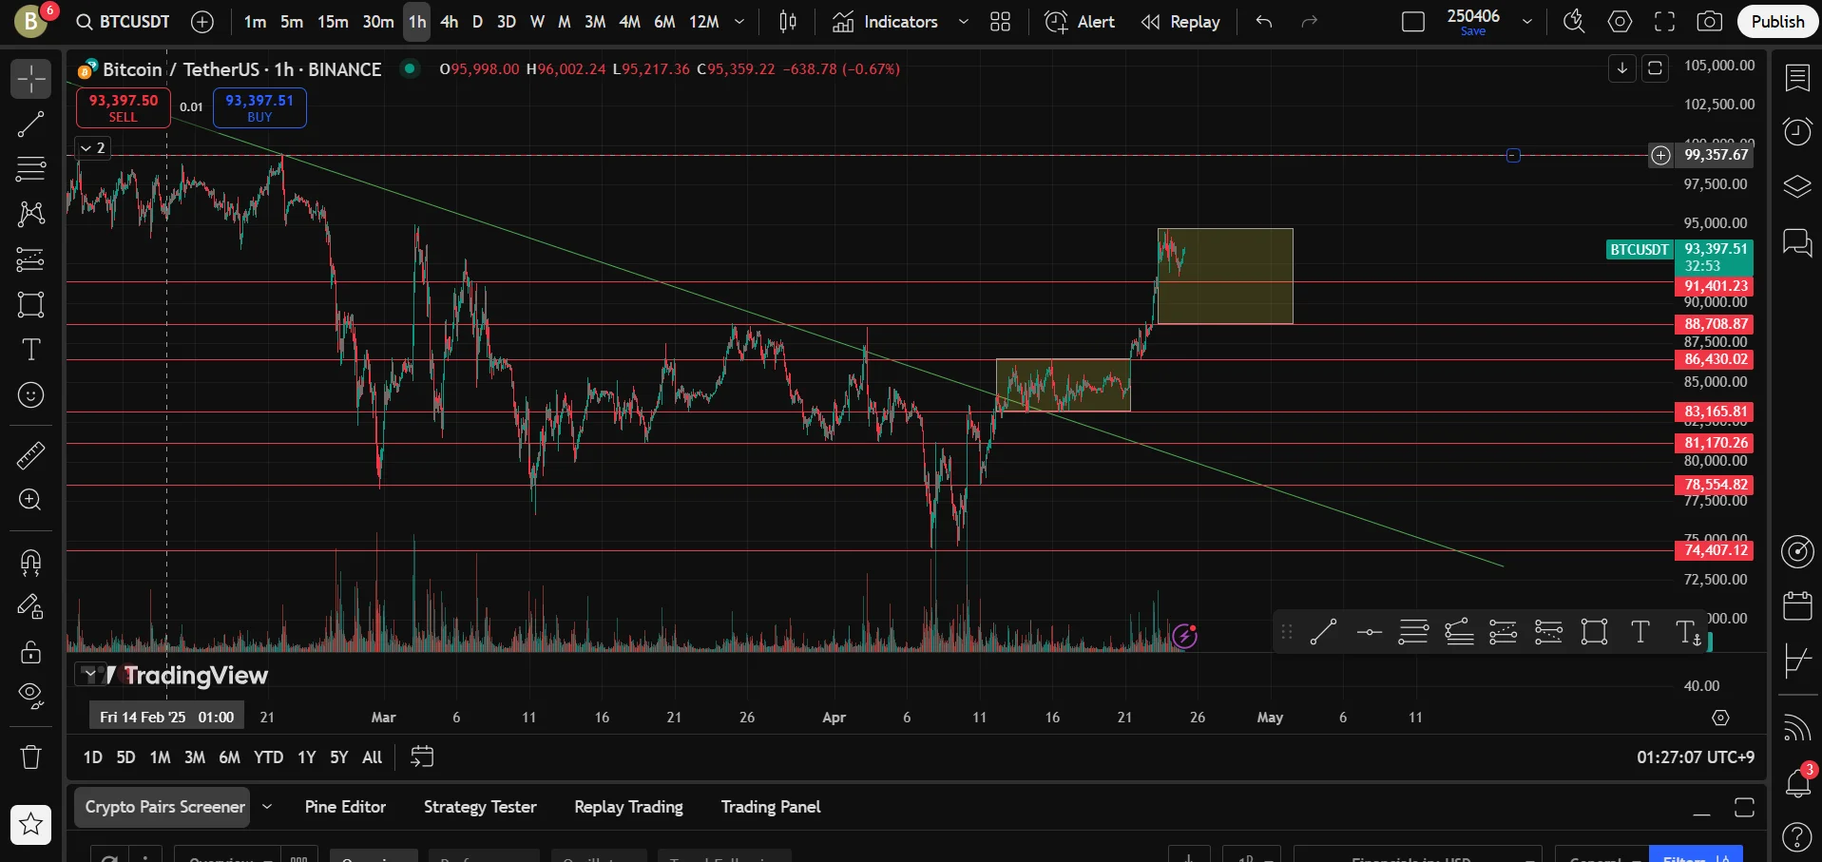Image resolution: width=1822 pixels, height=862 pixels.
Task: Select the 4h timeframe
Action: tap(450, 22)
